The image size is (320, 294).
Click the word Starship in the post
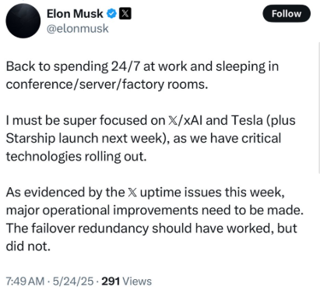coord(30,139)
